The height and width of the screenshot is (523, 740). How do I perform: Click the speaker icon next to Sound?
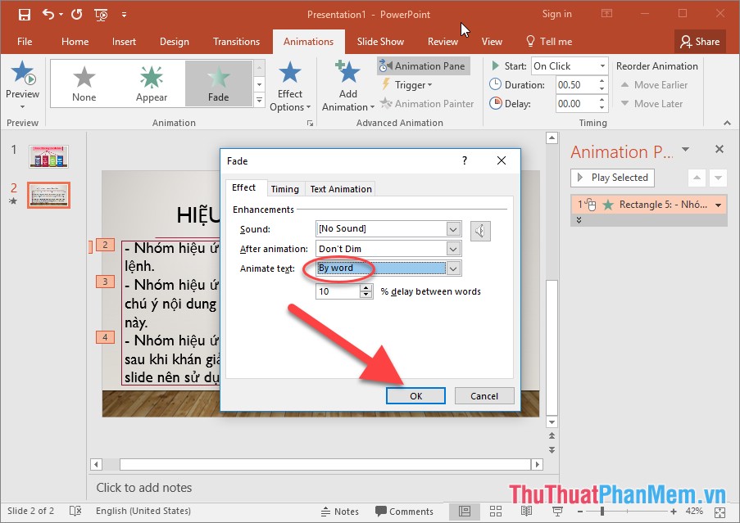point(480,230)
